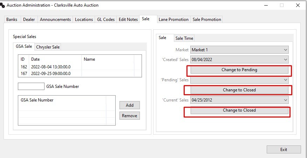
Task: Click the Auction Administration title bar app icon
Action: tap(4, 5)
